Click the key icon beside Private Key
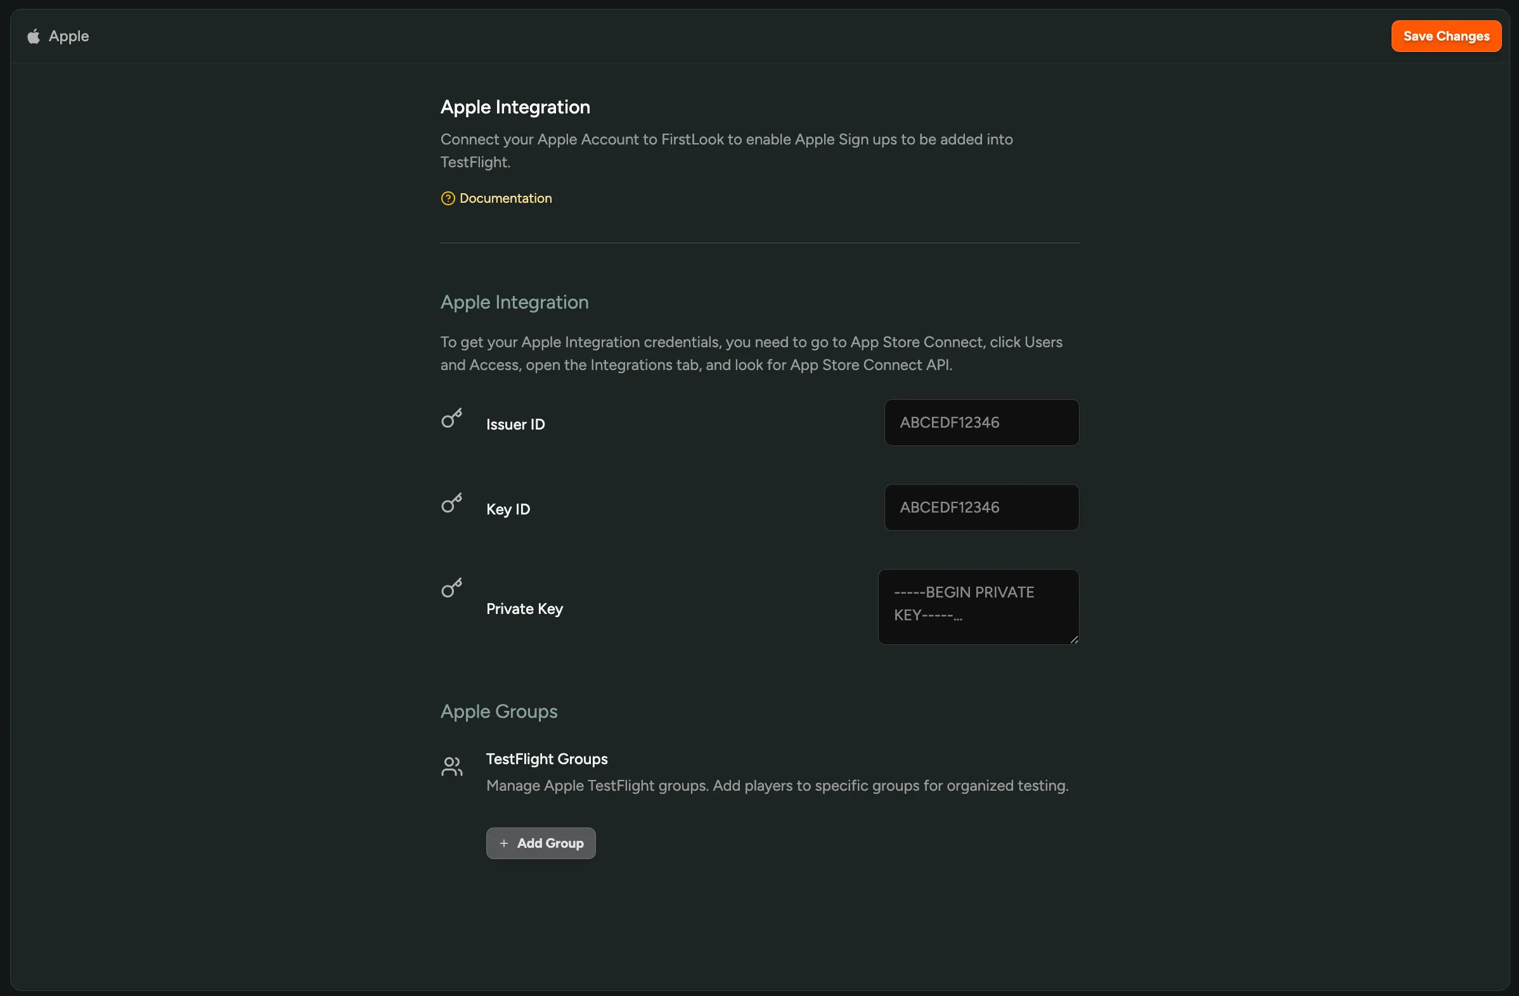 tap(452, 587)
